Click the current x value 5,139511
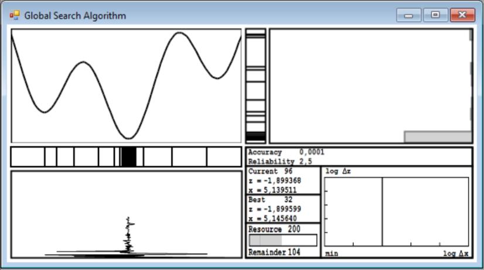The height and width of the screenshot is (270, 484). click(280, 190)
